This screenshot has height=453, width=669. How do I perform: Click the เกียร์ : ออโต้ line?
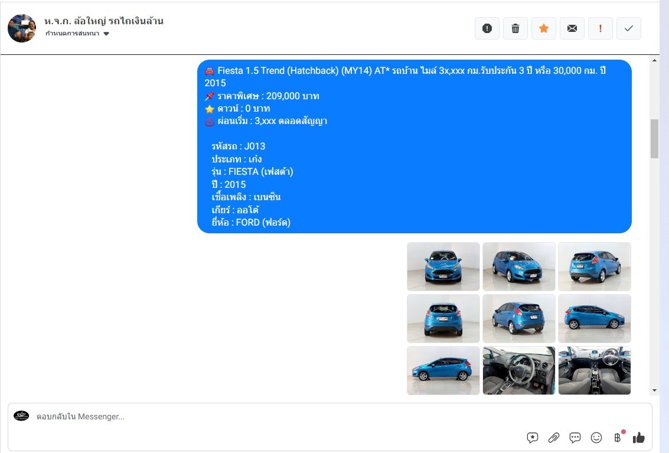pos(235,210)
